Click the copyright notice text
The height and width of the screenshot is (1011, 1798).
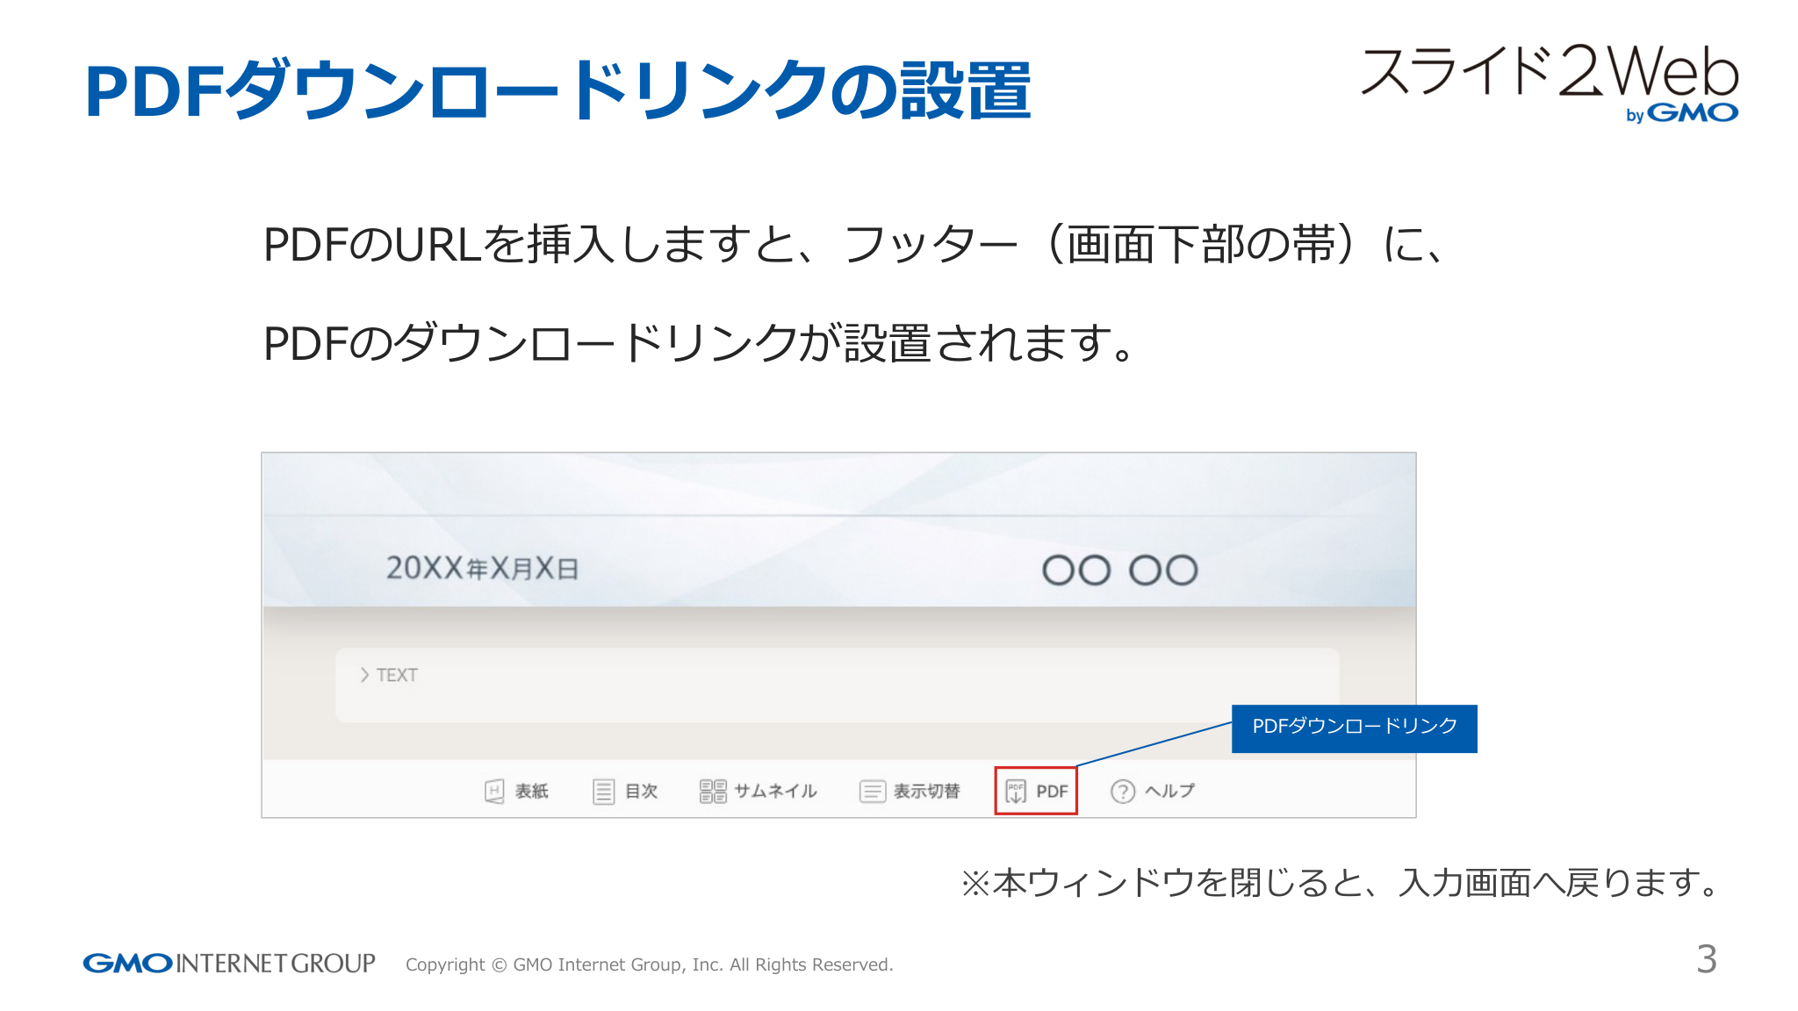pyautogui.click(x=650, y=965)
